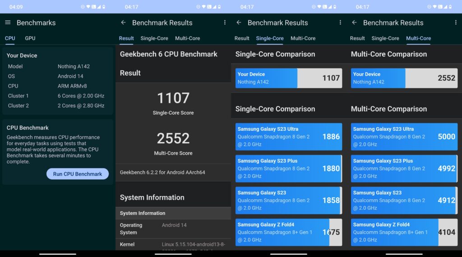Viewport: 462px width, 257px height.
Task: Open three-dot overflow menu on Multi-Core Comparison screen
Action: 456,23
